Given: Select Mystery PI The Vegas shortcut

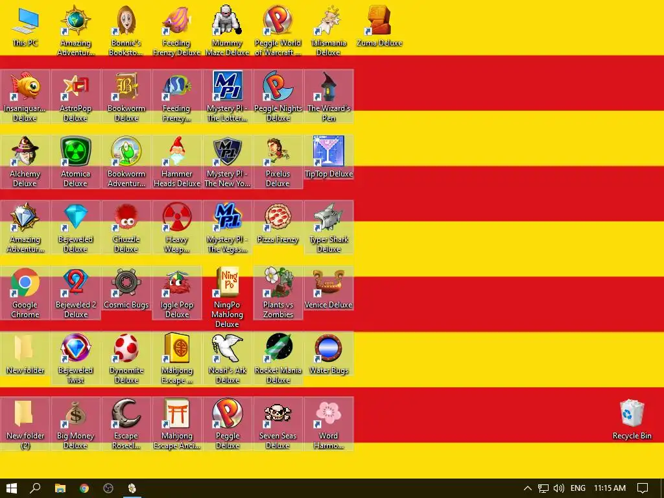Looking at the screenshot, I should 228,228.
